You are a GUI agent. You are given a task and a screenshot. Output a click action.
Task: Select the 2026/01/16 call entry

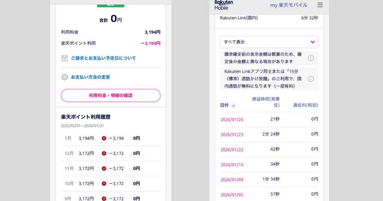[232, 164]
